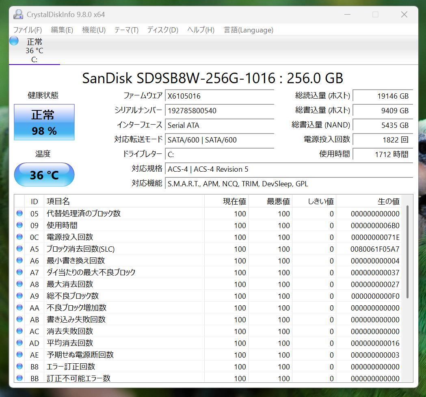Image resolution: width=426 pixels, height=397 pixels.
Task: Click the interface field Serial ATA
Action: point(220,125)
